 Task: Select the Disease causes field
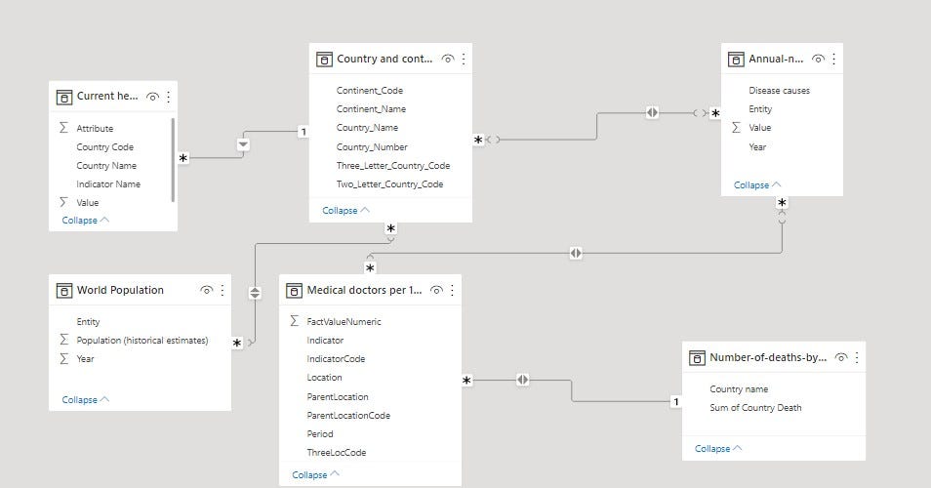pos(782,90)
